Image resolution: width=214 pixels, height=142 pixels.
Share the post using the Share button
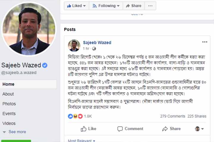pyautogui.click(x=171, y=129)
